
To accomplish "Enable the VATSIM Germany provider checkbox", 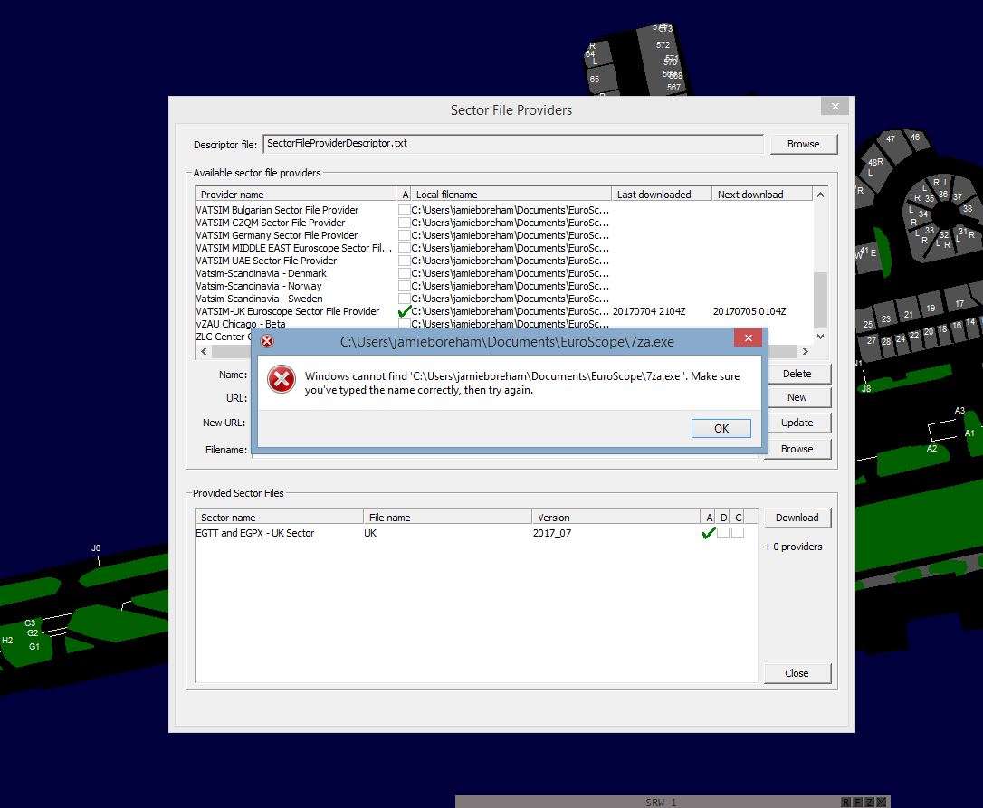I will 405,235.
